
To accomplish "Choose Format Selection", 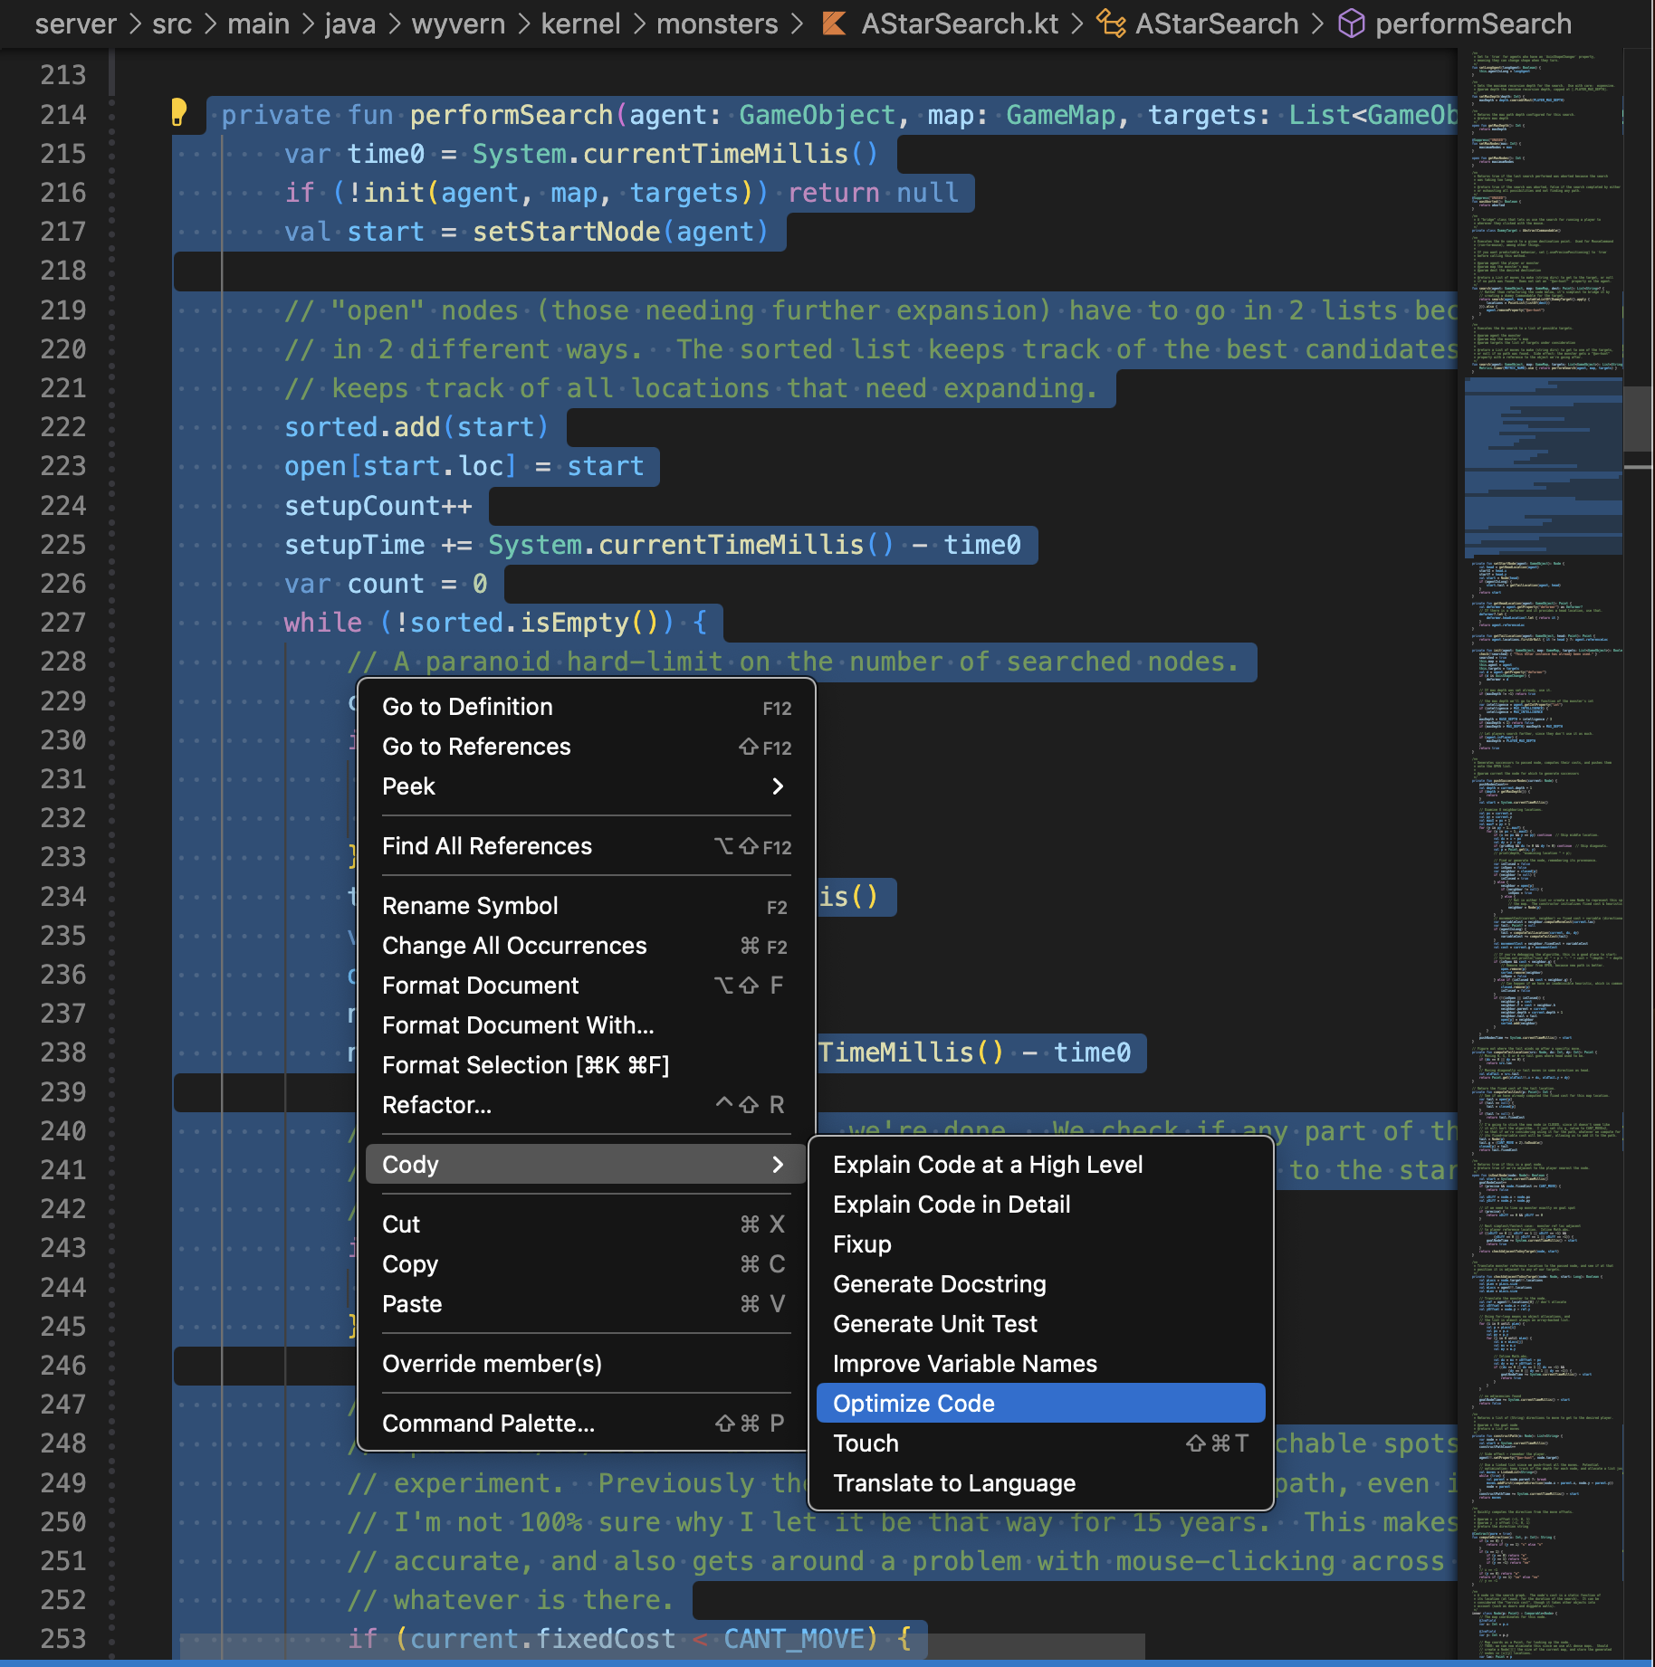I will click(x=586, y=1065).
